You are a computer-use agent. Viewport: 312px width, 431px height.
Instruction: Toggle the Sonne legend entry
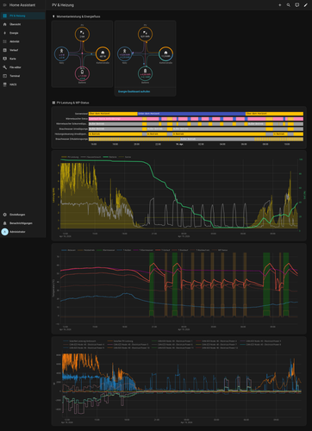point(125,157)
